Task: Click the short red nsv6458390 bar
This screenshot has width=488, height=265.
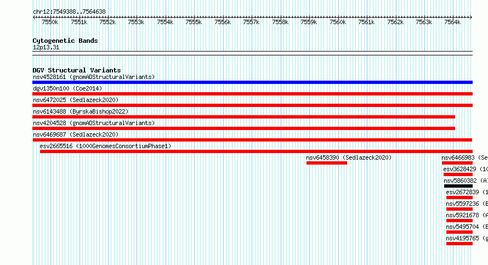Action: 326,163
